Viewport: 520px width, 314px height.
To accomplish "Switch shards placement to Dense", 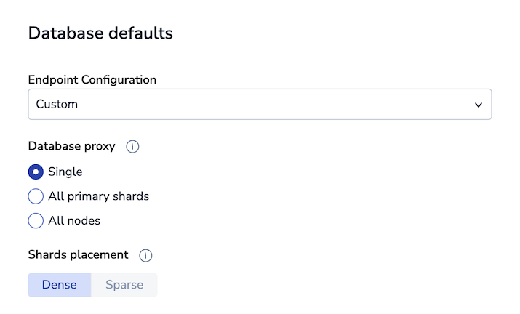I will click(x=60, y=285).
